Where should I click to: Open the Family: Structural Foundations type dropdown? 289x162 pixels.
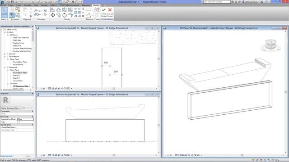(11, 108)
